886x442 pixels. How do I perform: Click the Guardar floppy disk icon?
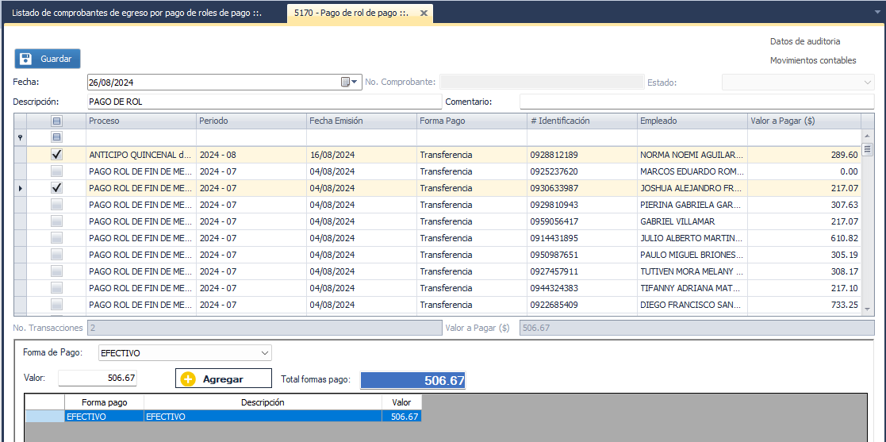point(25,59)
